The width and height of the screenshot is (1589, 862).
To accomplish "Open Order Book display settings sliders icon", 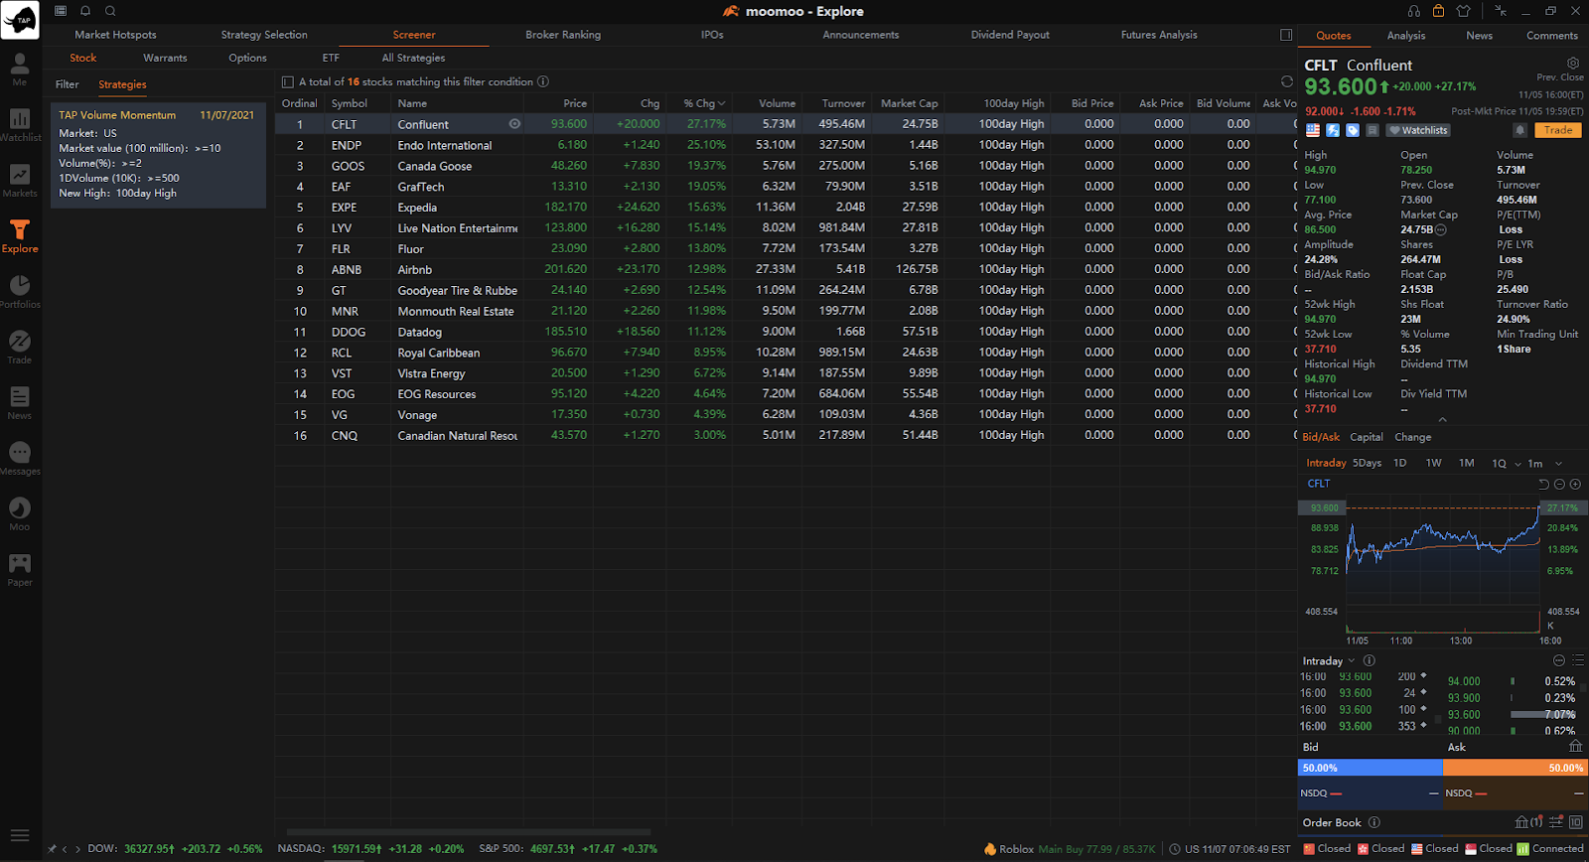I will [1556, 822].
